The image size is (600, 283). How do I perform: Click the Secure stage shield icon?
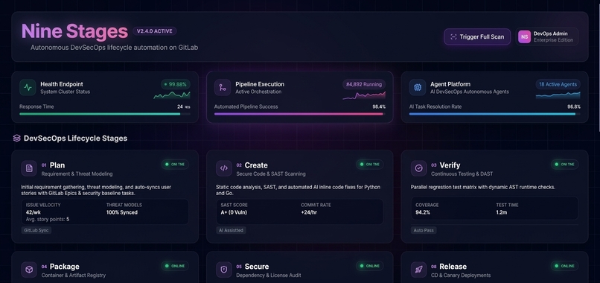pyautogui.click(x=224, y=270)
